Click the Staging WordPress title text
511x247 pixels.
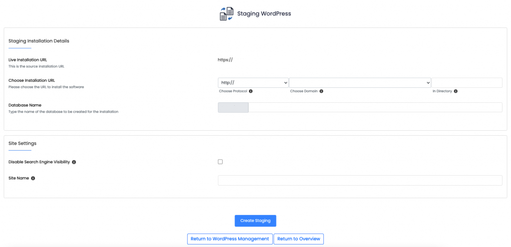click(264, 13)
